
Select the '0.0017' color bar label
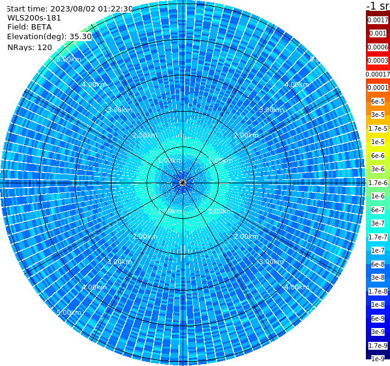[x=378, y=20]
